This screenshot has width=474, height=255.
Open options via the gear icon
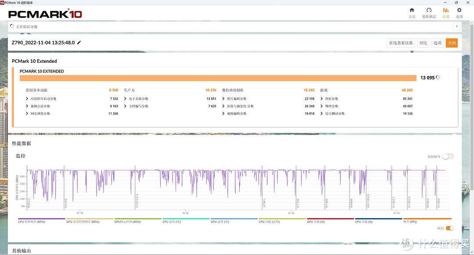tap(459, 10)
